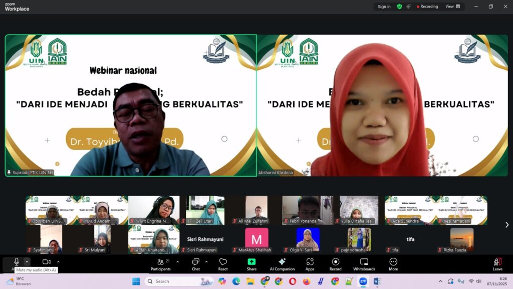Click the green encryption shield icon

tap(399, 7)
